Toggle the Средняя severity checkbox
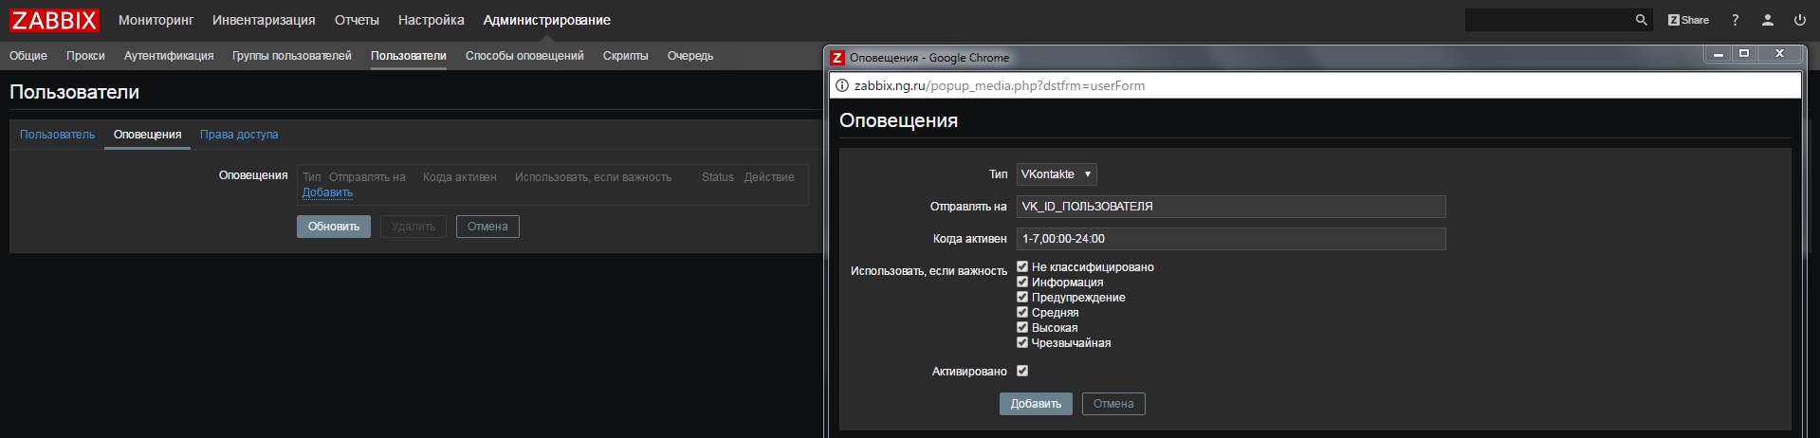 1022,312
